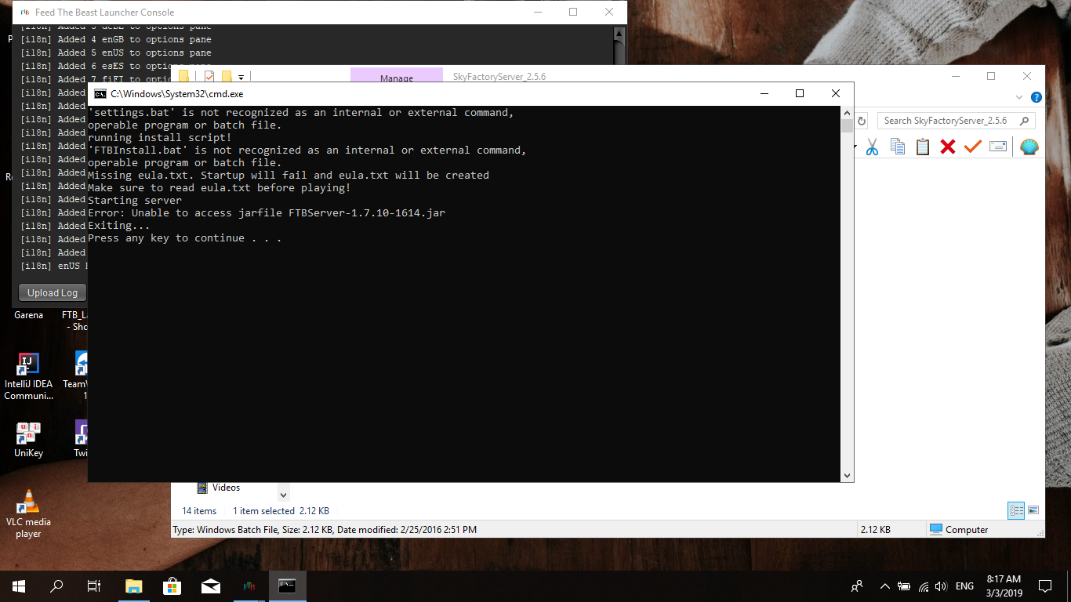
Task: Click the "Press any key to continue" line
Action: point(184,238)
